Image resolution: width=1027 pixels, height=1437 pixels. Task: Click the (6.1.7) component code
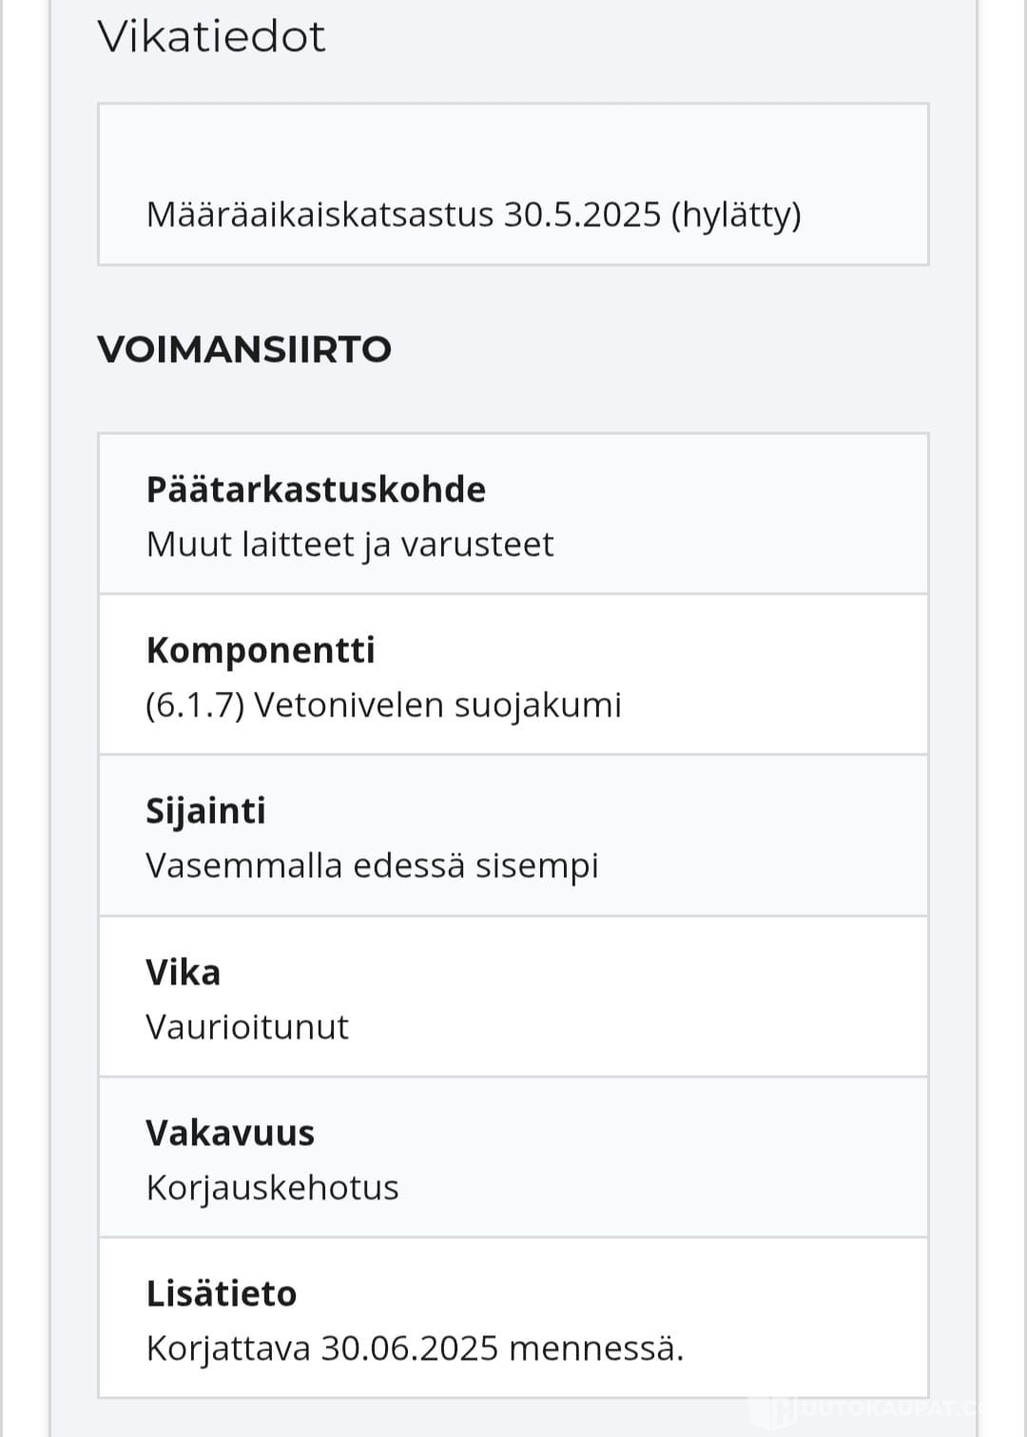coord(195,705)
